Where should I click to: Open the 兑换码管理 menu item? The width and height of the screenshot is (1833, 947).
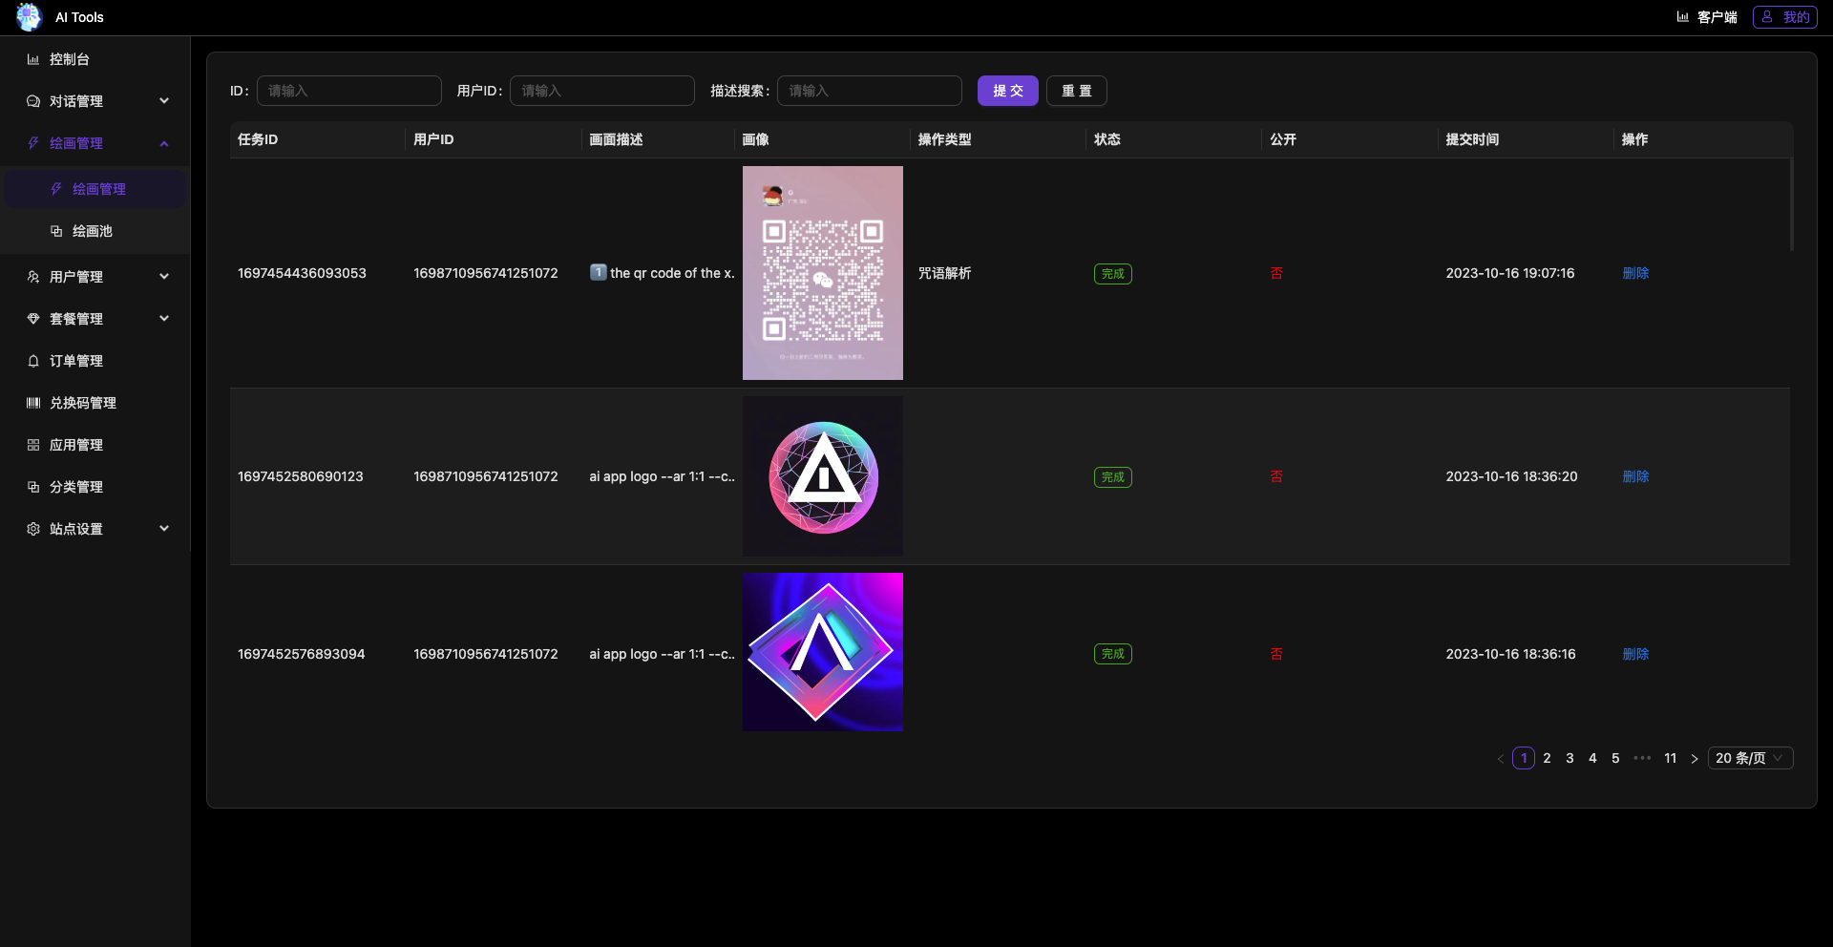pos(95,403)
